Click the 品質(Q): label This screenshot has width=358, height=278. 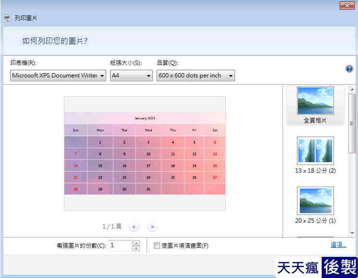click(168, 63)
